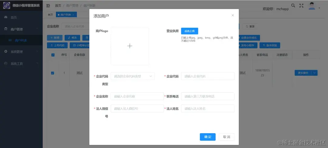Screen dimensions: 328x148
Task: Click the phone number 18987895523 cell
Action: (x=262, y=73)
